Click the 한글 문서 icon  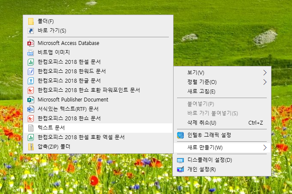click(x=31, y=81)
